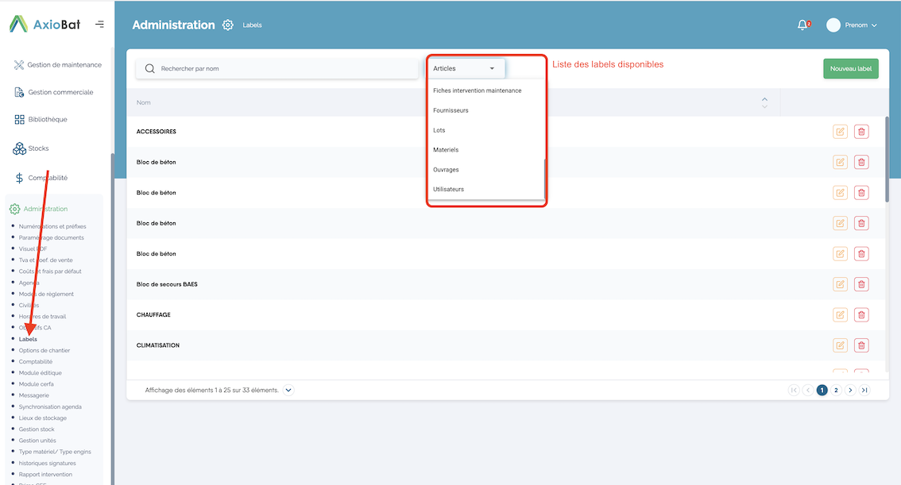Click trash icon for Bloc de secours BAES
This screenshot has width=901, height=485.
click(x=861, y=284)
